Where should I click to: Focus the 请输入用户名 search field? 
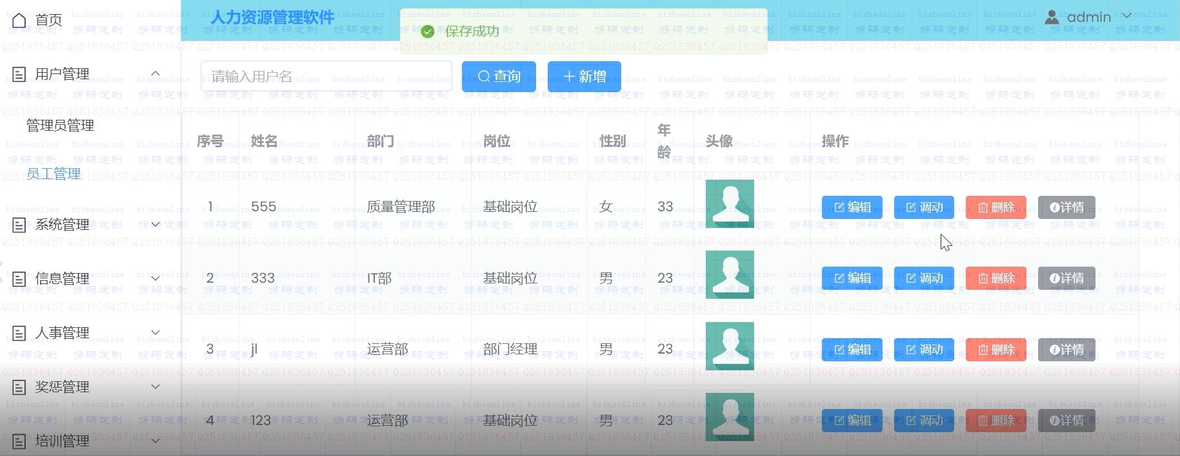(x=326, y=77)
